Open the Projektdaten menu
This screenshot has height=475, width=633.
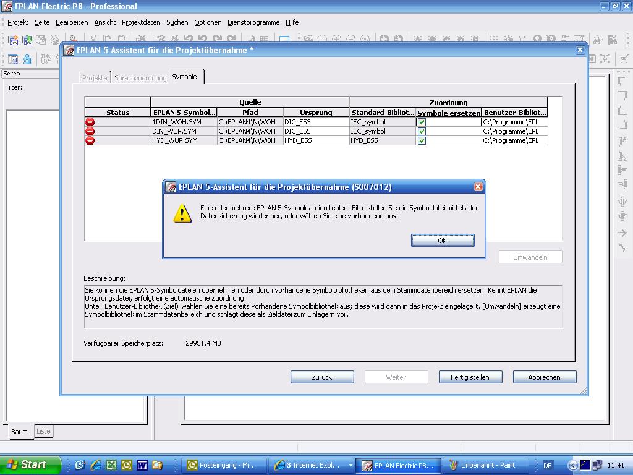pyautogui.click(x=141, y=22)
